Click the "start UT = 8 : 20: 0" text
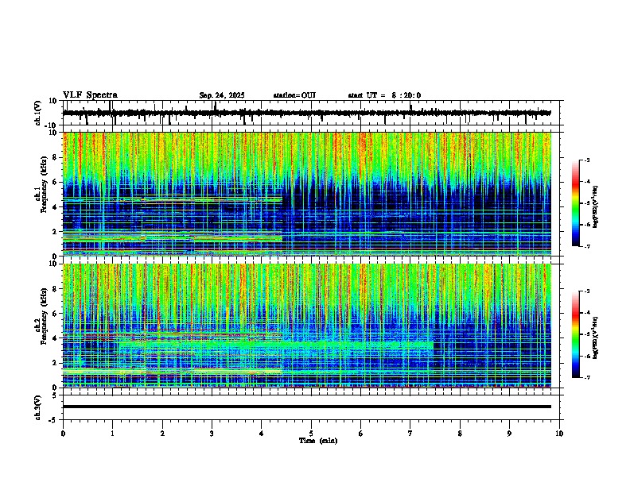 click(x=384, y=95)
